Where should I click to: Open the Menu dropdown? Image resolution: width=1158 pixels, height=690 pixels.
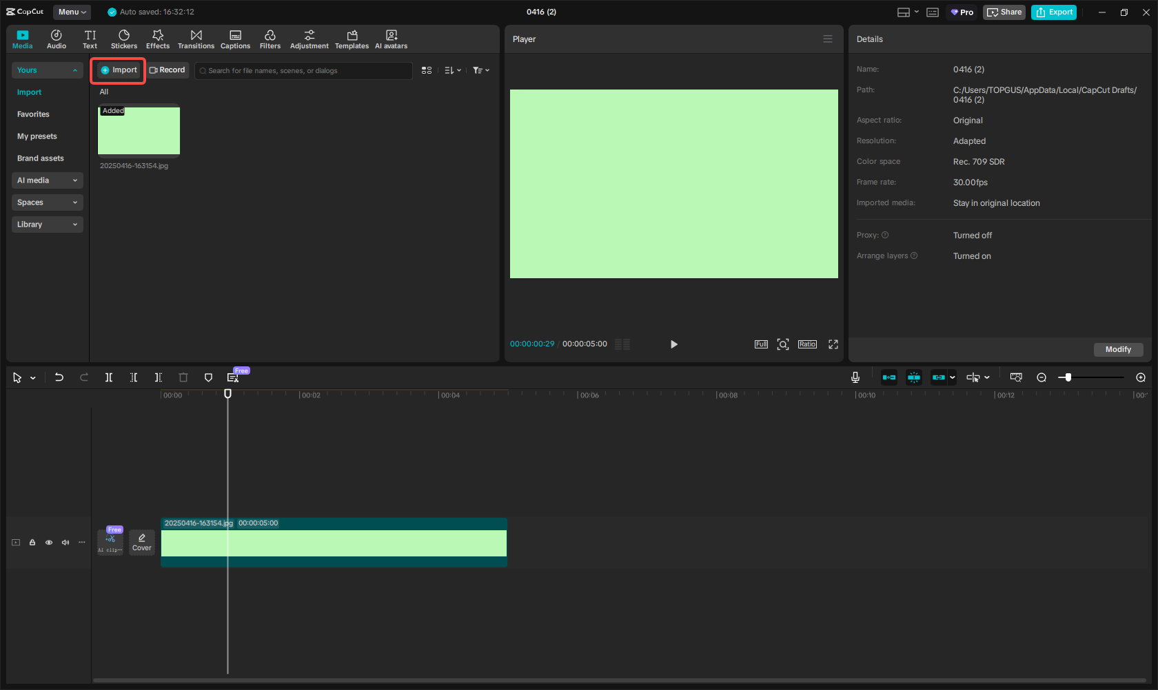tap(72, 12)
